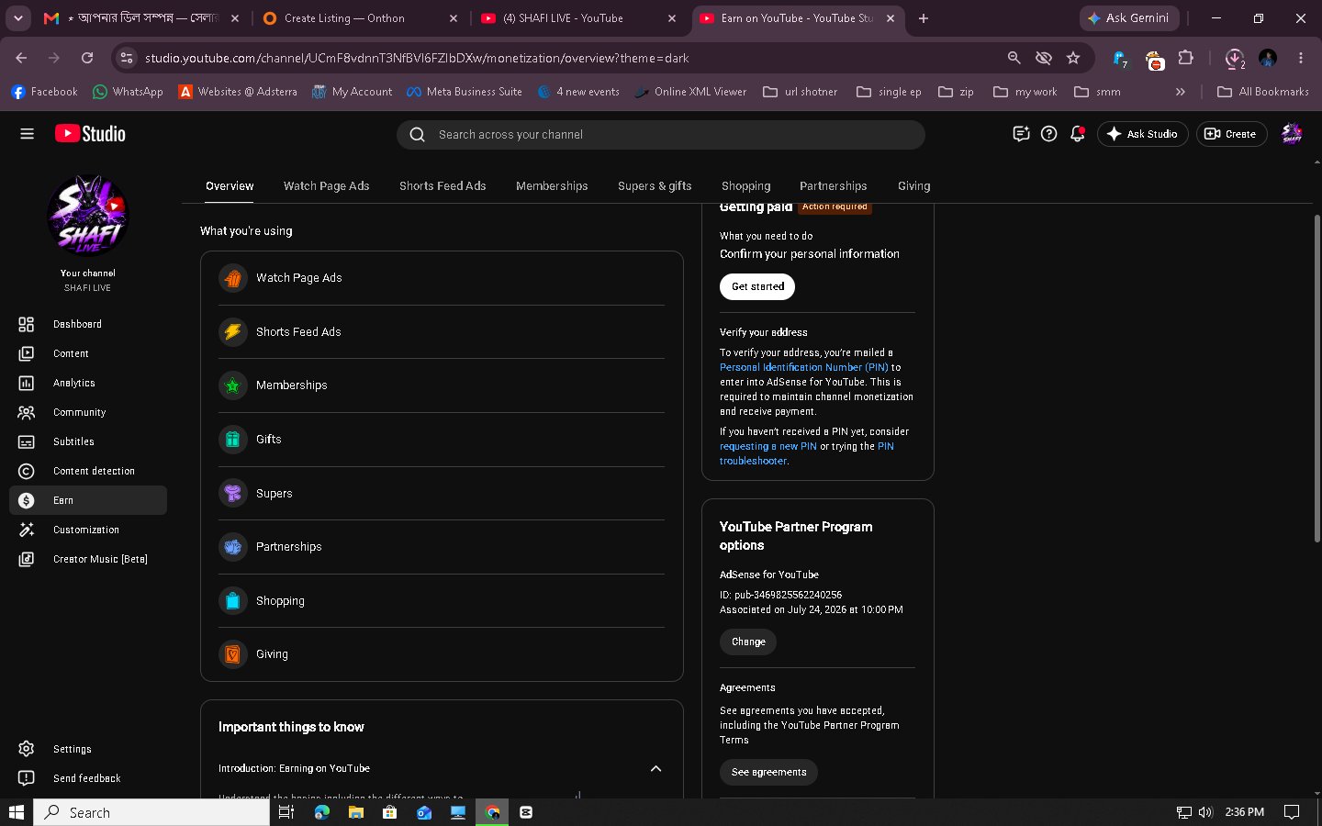Open Customization in the sidebar
Screen dimensions: 1322x826
coord(88,530)
